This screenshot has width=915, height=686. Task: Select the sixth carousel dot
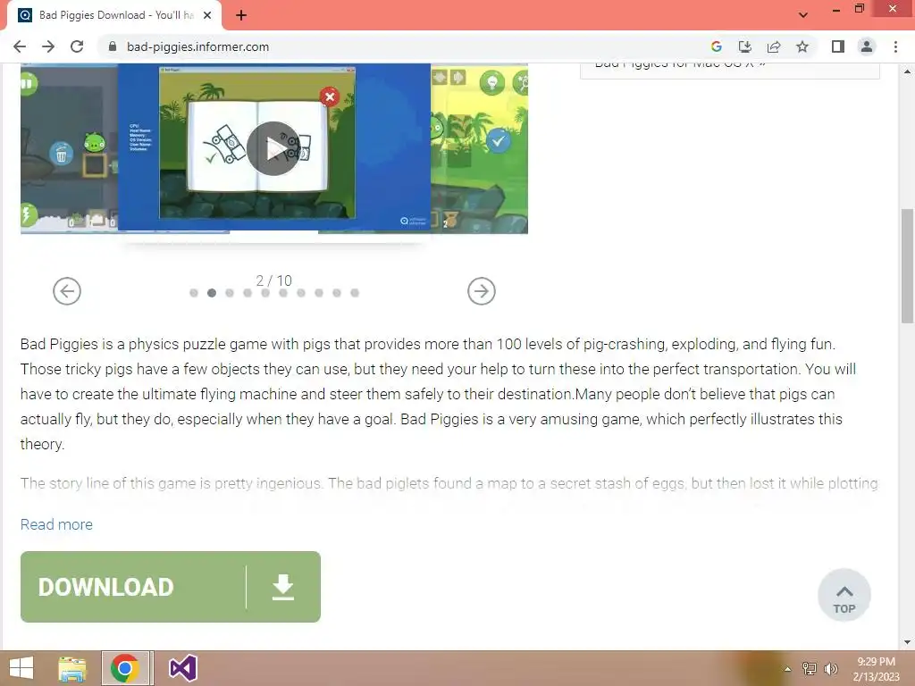point(283,293)
